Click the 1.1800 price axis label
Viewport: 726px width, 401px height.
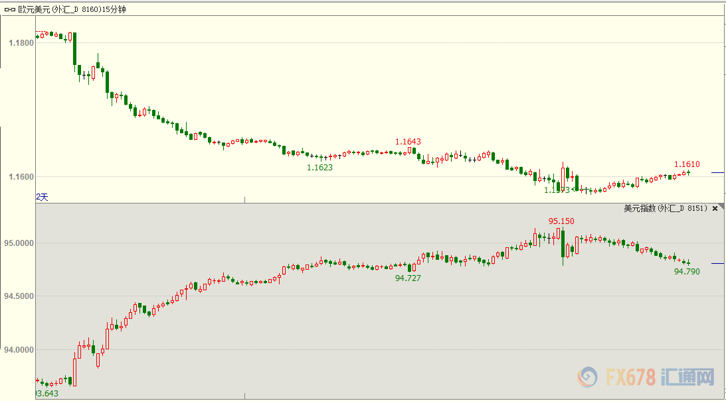click(x=21, y=43)
